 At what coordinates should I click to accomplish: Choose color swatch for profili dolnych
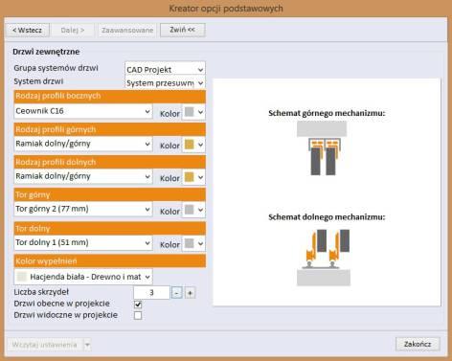coord(193,177)
